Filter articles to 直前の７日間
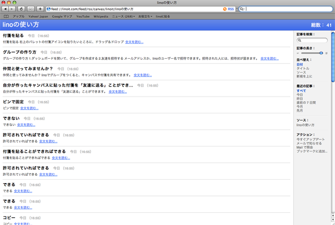Screen dimensions: 335x225 (x=306, y=103)
